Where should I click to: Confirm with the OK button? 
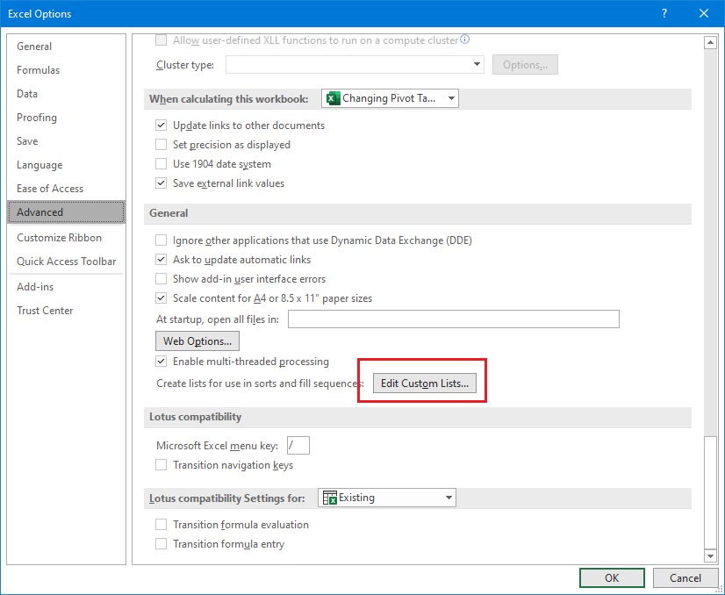point(612,578)
